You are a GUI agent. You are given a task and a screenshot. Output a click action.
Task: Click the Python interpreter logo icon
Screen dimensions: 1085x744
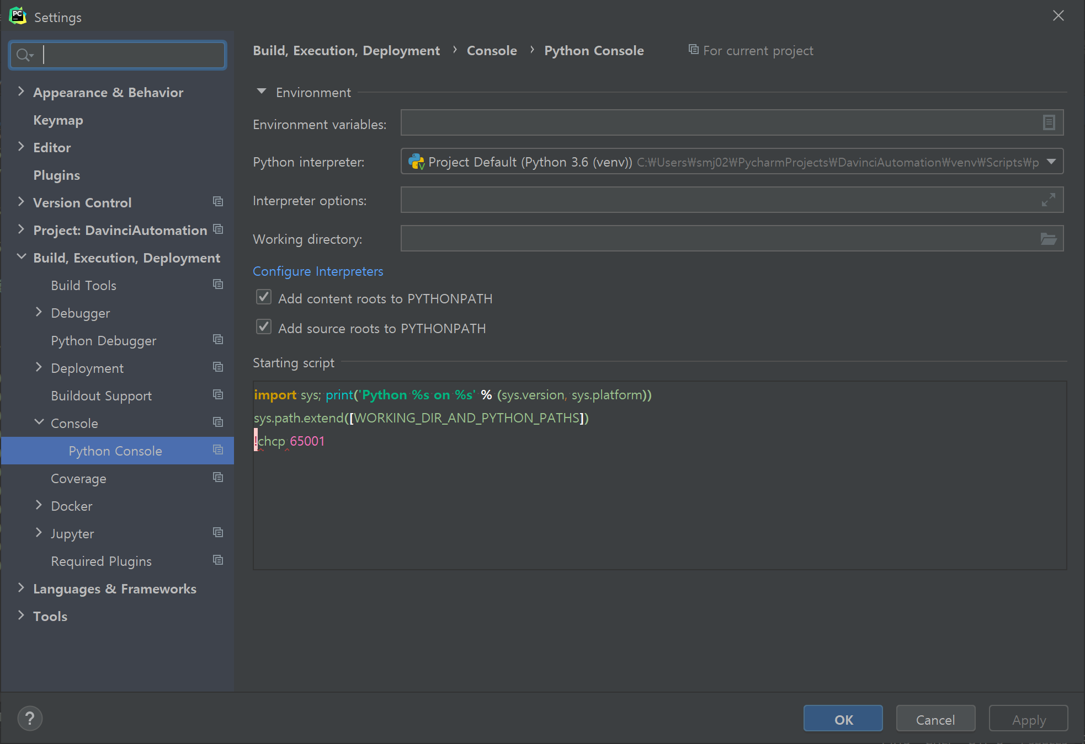(x=416, y=162)
